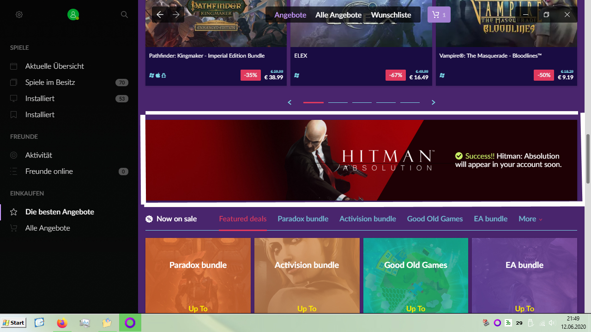Viewport: 591px width, 332px height.
Task: Open the green user profile avatar
Action: [x=73, y=15]
